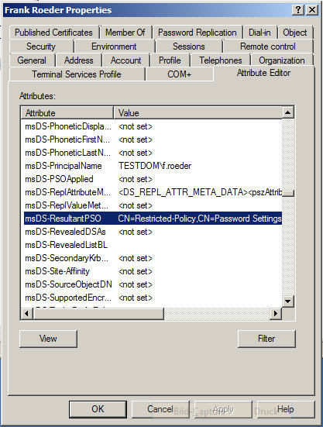Screen dimensions: 323x427
Task: Sort by the Attribute column header
Action: (67, 112)
